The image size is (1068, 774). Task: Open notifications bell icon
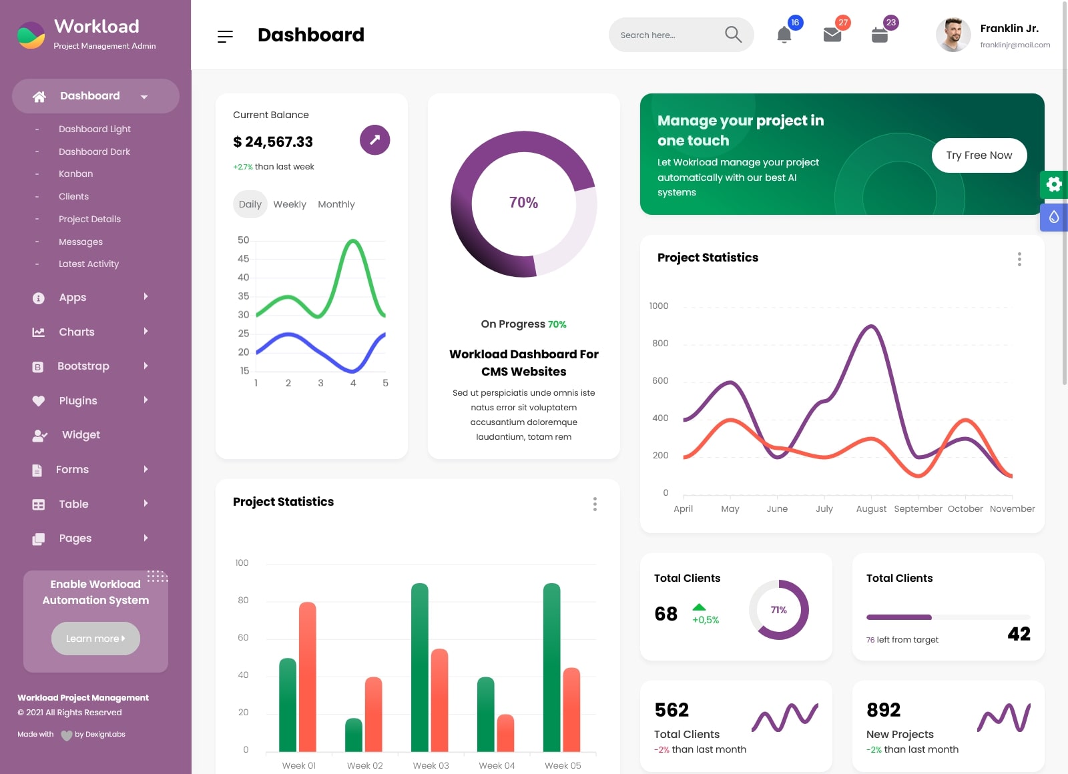[x=784, y=35]
